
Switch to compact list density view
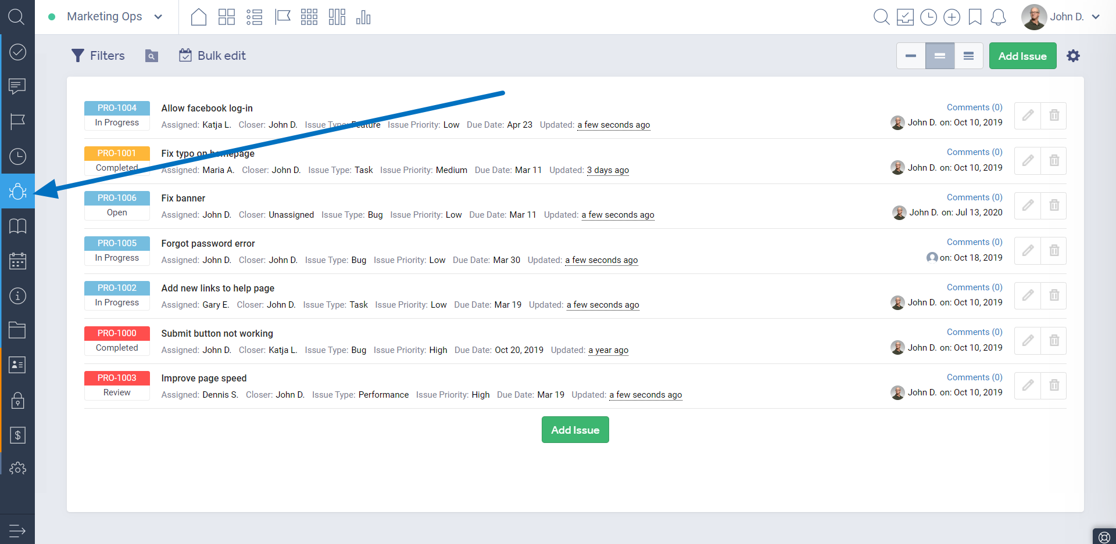pyautogui.click(x=911, y=56)
